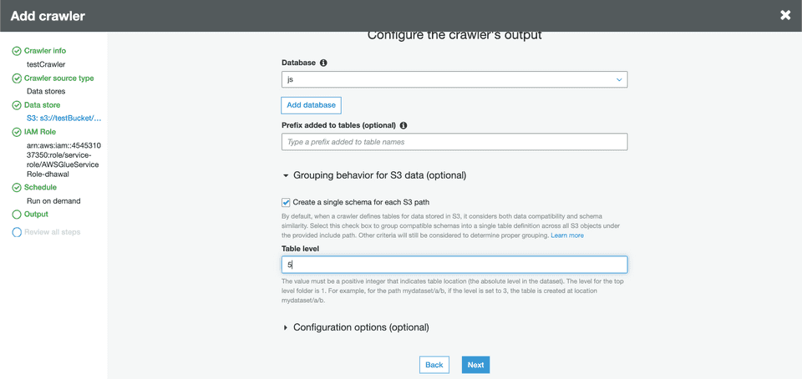This screenshot has height=379, width=802.
Task: Click the IAM Role completed check icon
Action: click(17, 132)
